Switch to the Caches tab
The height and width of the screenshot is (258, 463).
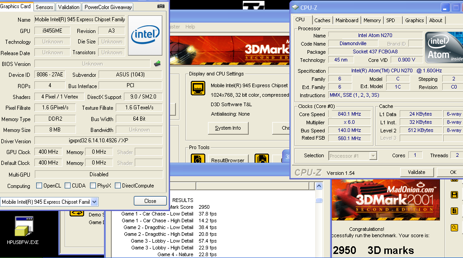(x=322, y=20)
